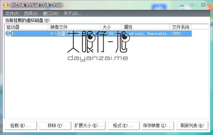Select the disc icon for drive I:
The height and width of the screenshot is (135, 213).
8,33
